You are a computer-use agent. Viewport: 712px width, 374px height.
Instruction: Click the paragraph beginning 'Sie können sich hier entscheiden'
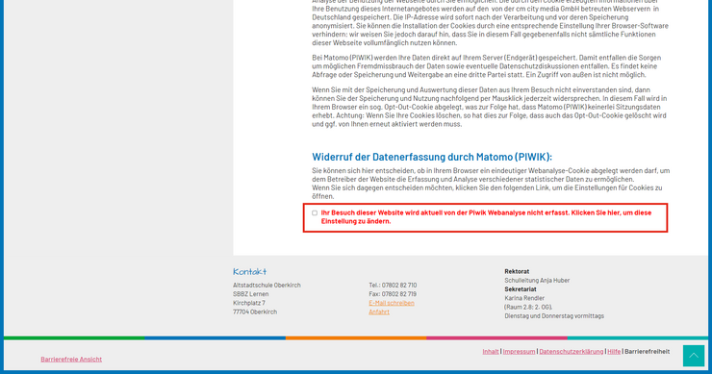coord(491,184)
